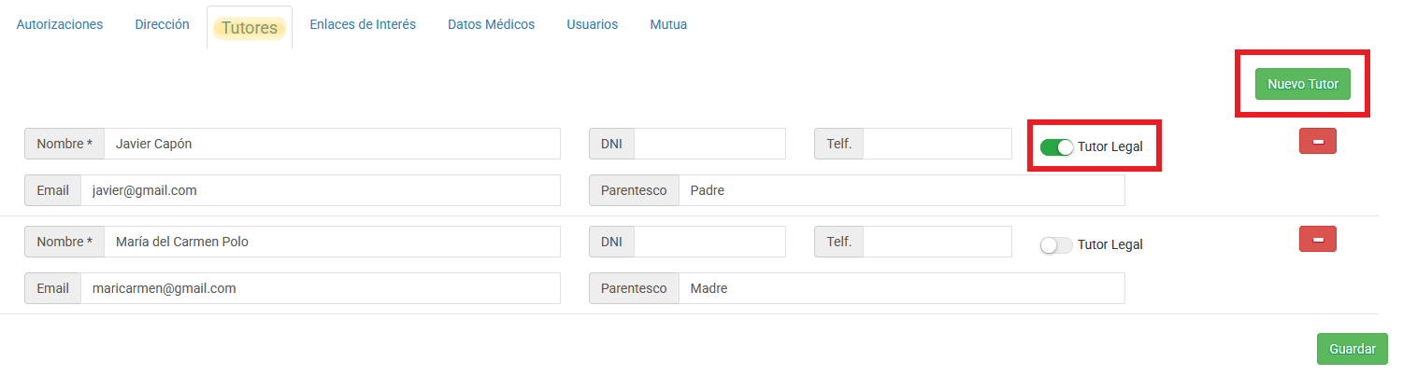The image size is (1403, 375).
Task: Focus the Telf. field for María del Carmen Polo
Action: (938, 242)
